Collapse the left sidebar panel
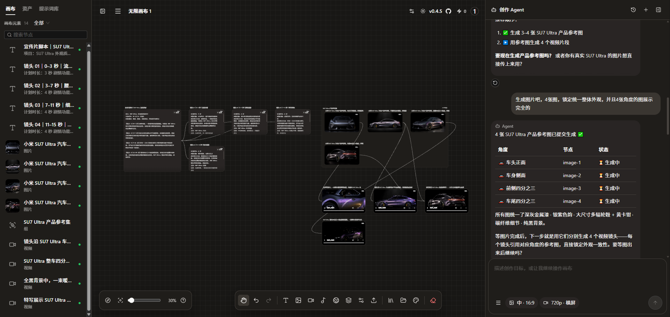The width and height of the screenshot is (670, 317). click(103, 11)
